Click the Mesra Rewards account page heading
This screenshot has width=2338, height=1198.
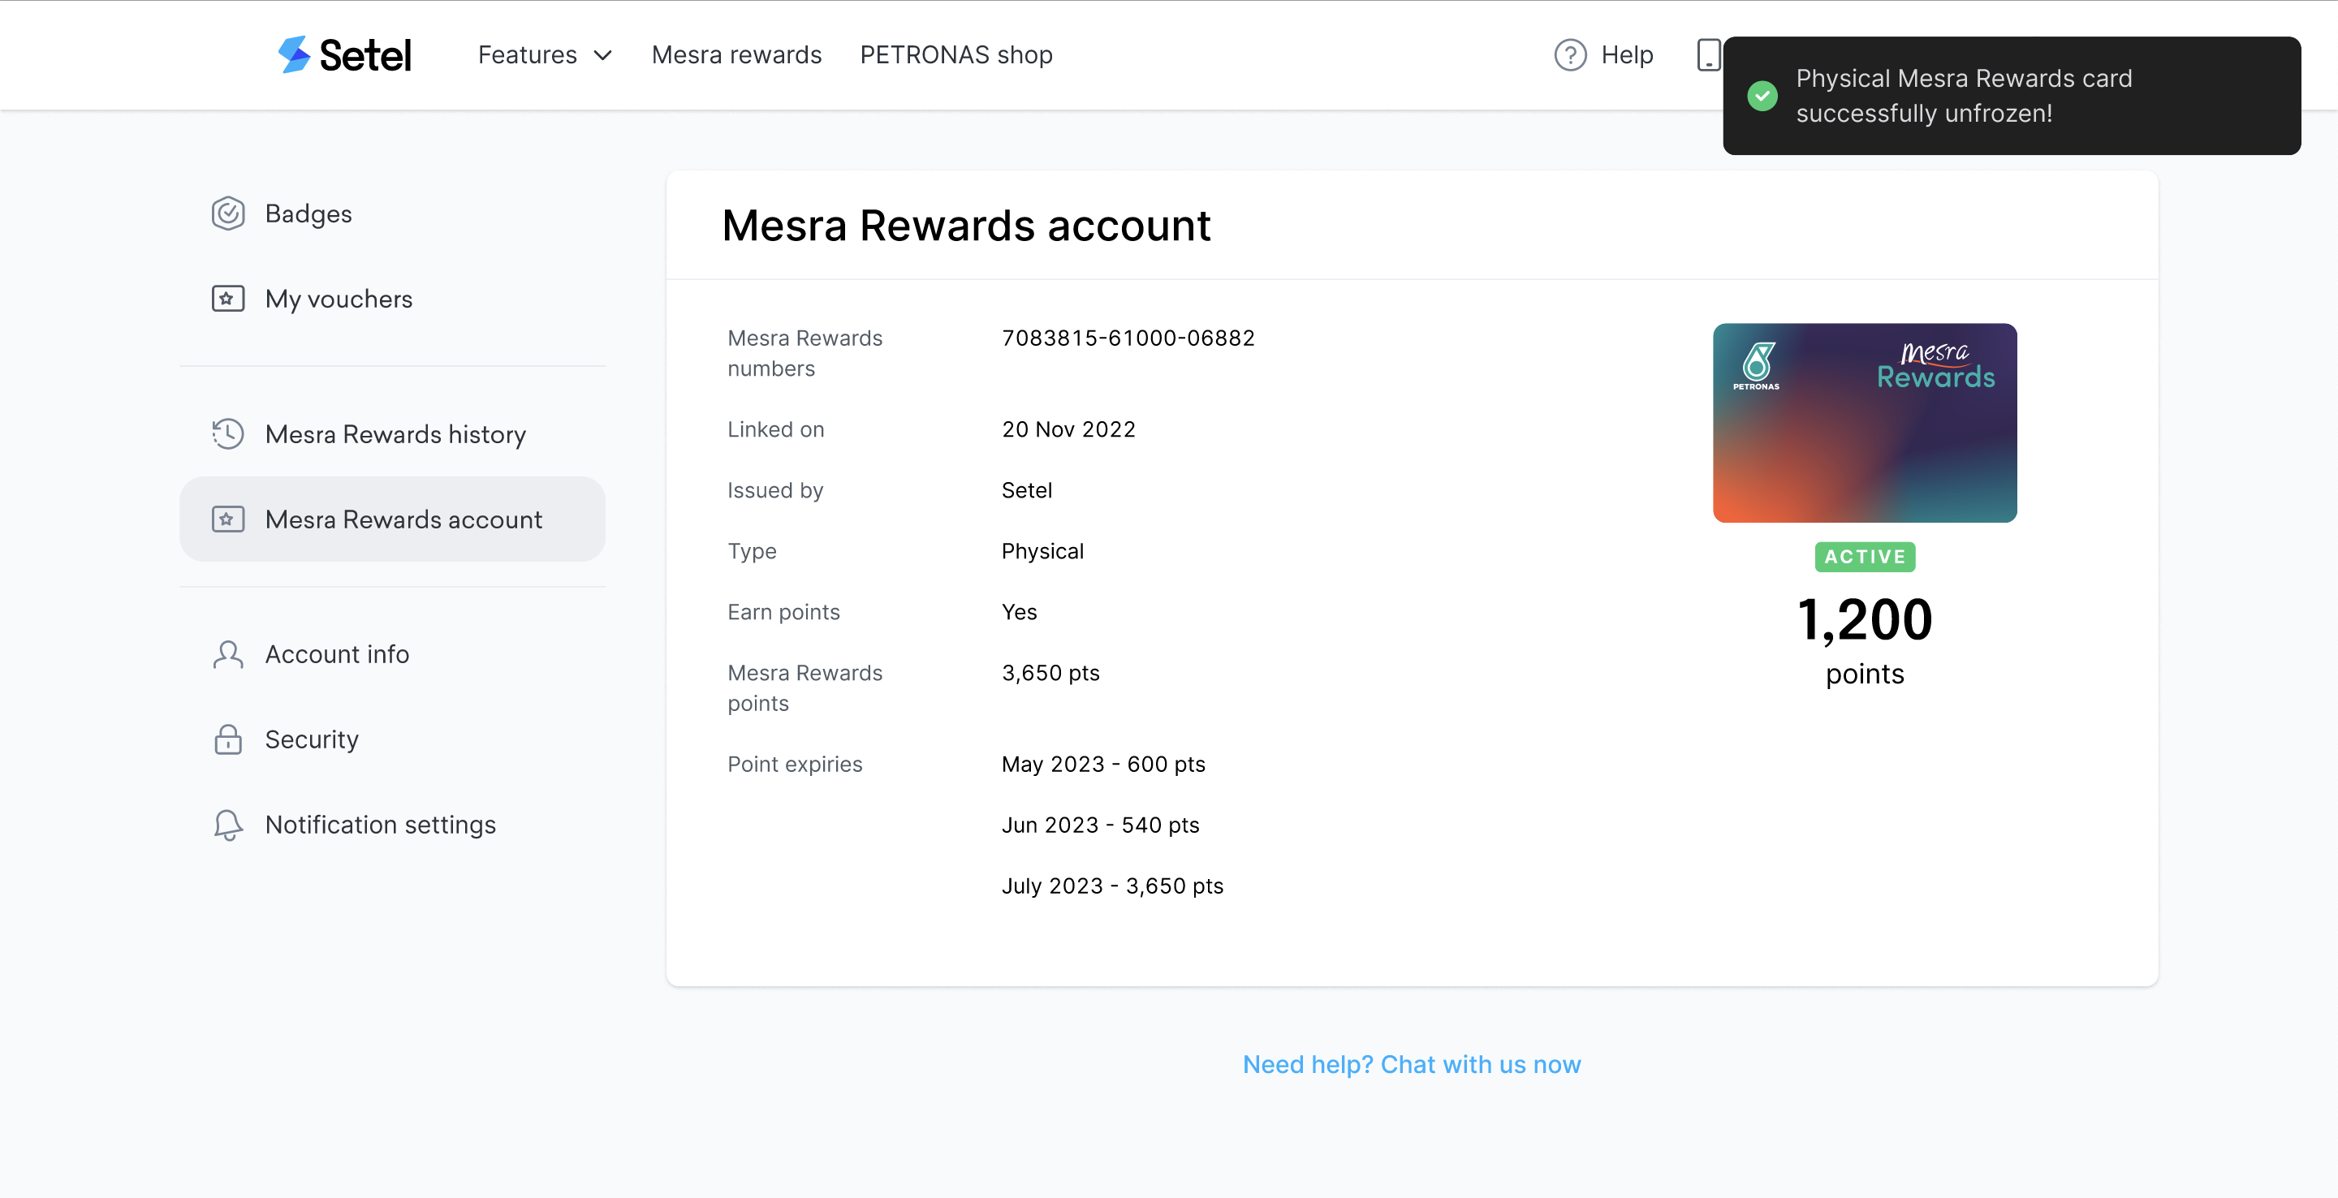pos(966,225)
